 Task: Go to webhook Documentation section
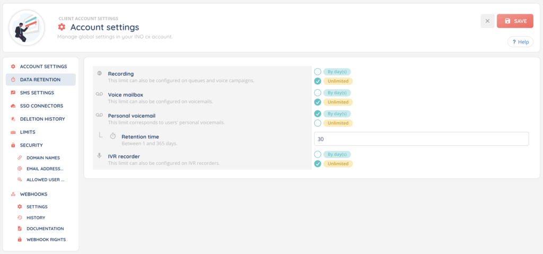(x=45, y=229)
